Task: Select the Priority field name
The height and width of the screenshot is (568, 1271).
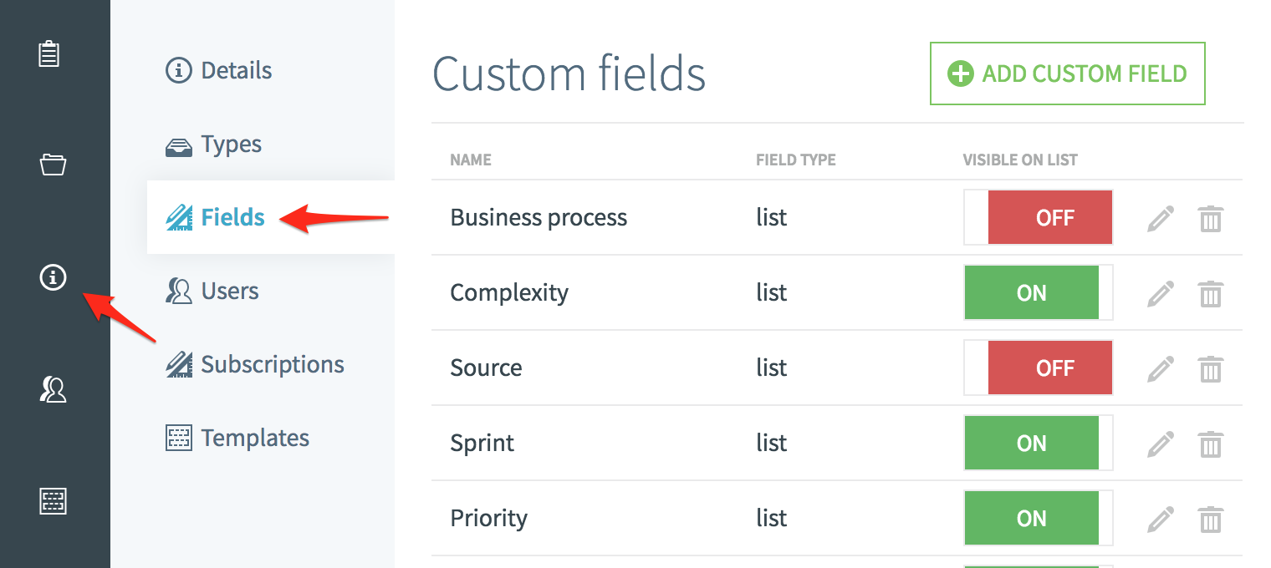Action: (x=489, y=519)
